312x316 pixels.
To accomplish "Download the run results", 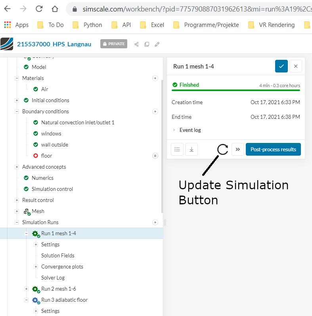I will coord(191,149).
